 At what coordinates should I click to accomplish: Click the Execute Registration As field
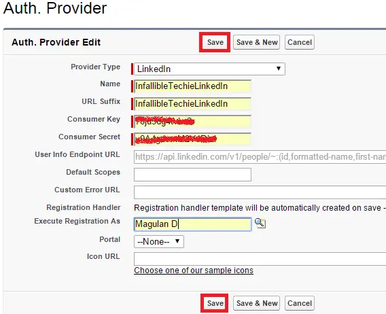pyautogui.click(x=192, y=224)
